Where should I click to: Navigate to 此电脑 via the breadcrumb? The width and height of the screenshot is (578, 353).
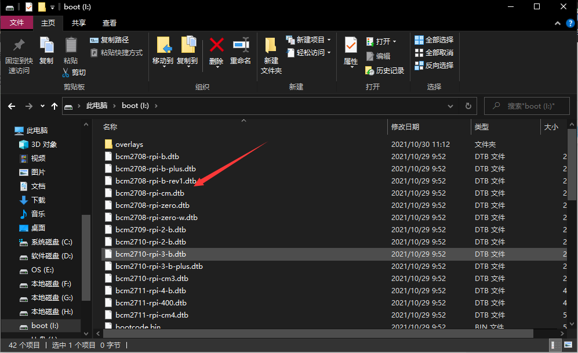pyautogui.click(x=96, y=106)
